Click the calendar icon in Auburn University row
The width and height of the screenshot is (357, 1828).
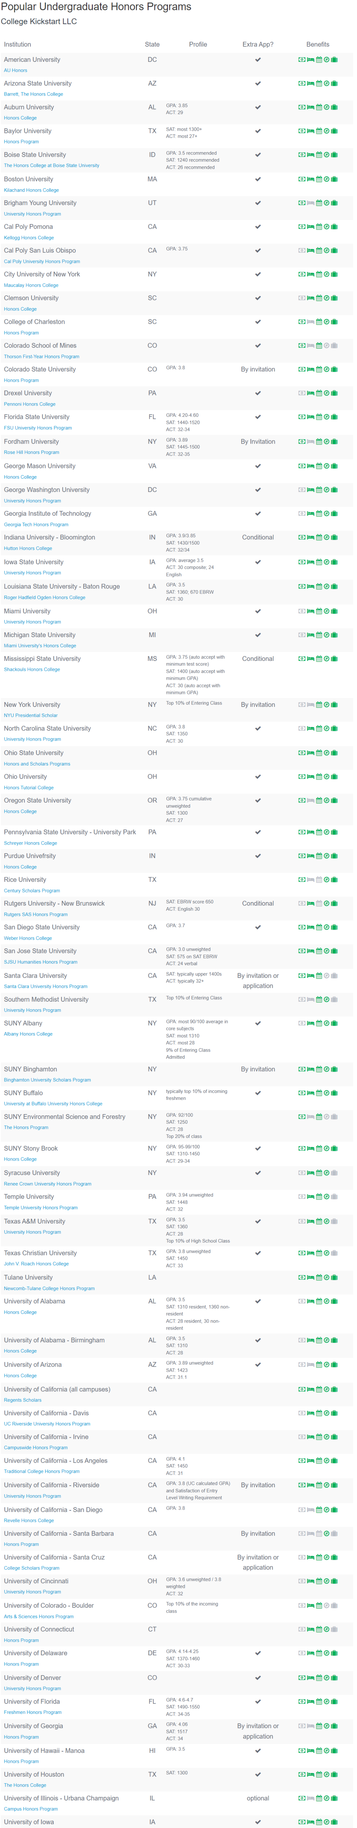tap(319, 107)
